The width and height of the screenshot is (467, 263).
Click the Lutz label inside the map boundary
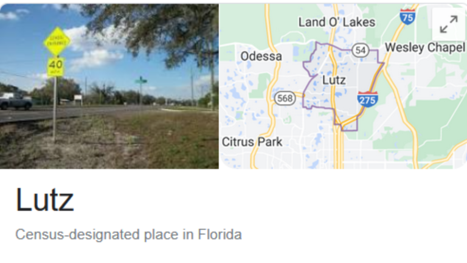[333, 80]
